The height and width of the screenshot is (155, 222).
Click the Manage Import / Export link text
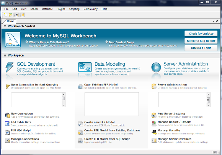pyautogui.click(x=174, y=122)
